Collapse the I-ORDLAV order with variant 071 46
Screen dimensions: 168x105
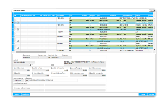point(15,37)
